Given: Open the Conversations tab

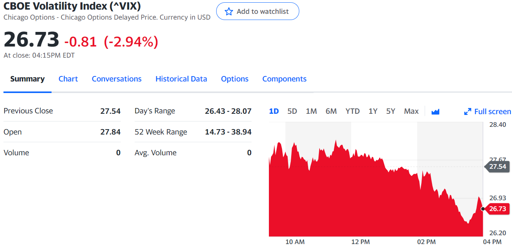Looking at the screenshot, I should (117, 79).
